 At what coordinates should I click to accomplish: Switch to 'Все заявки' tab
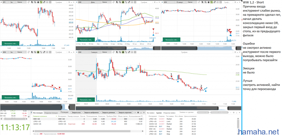150,112
